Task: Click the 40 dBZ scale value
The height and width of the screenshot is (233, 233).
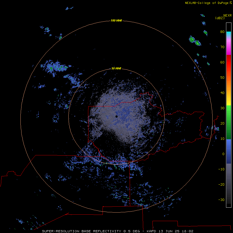Action: [x=222, y=93]
